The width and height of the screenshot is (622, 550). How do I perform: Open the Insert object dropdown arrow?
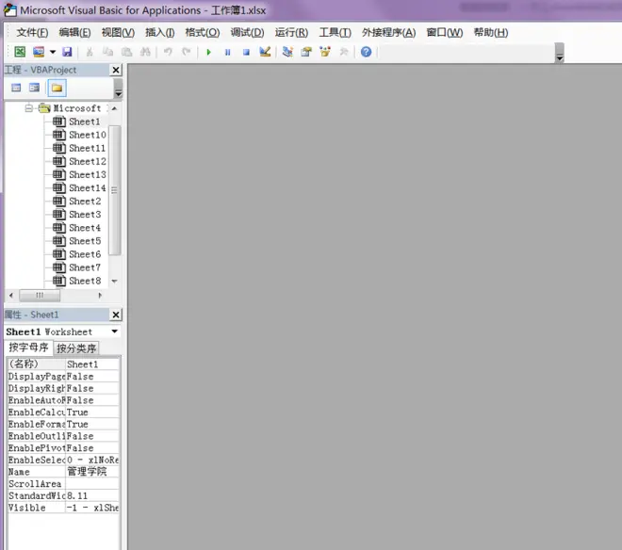53,52
